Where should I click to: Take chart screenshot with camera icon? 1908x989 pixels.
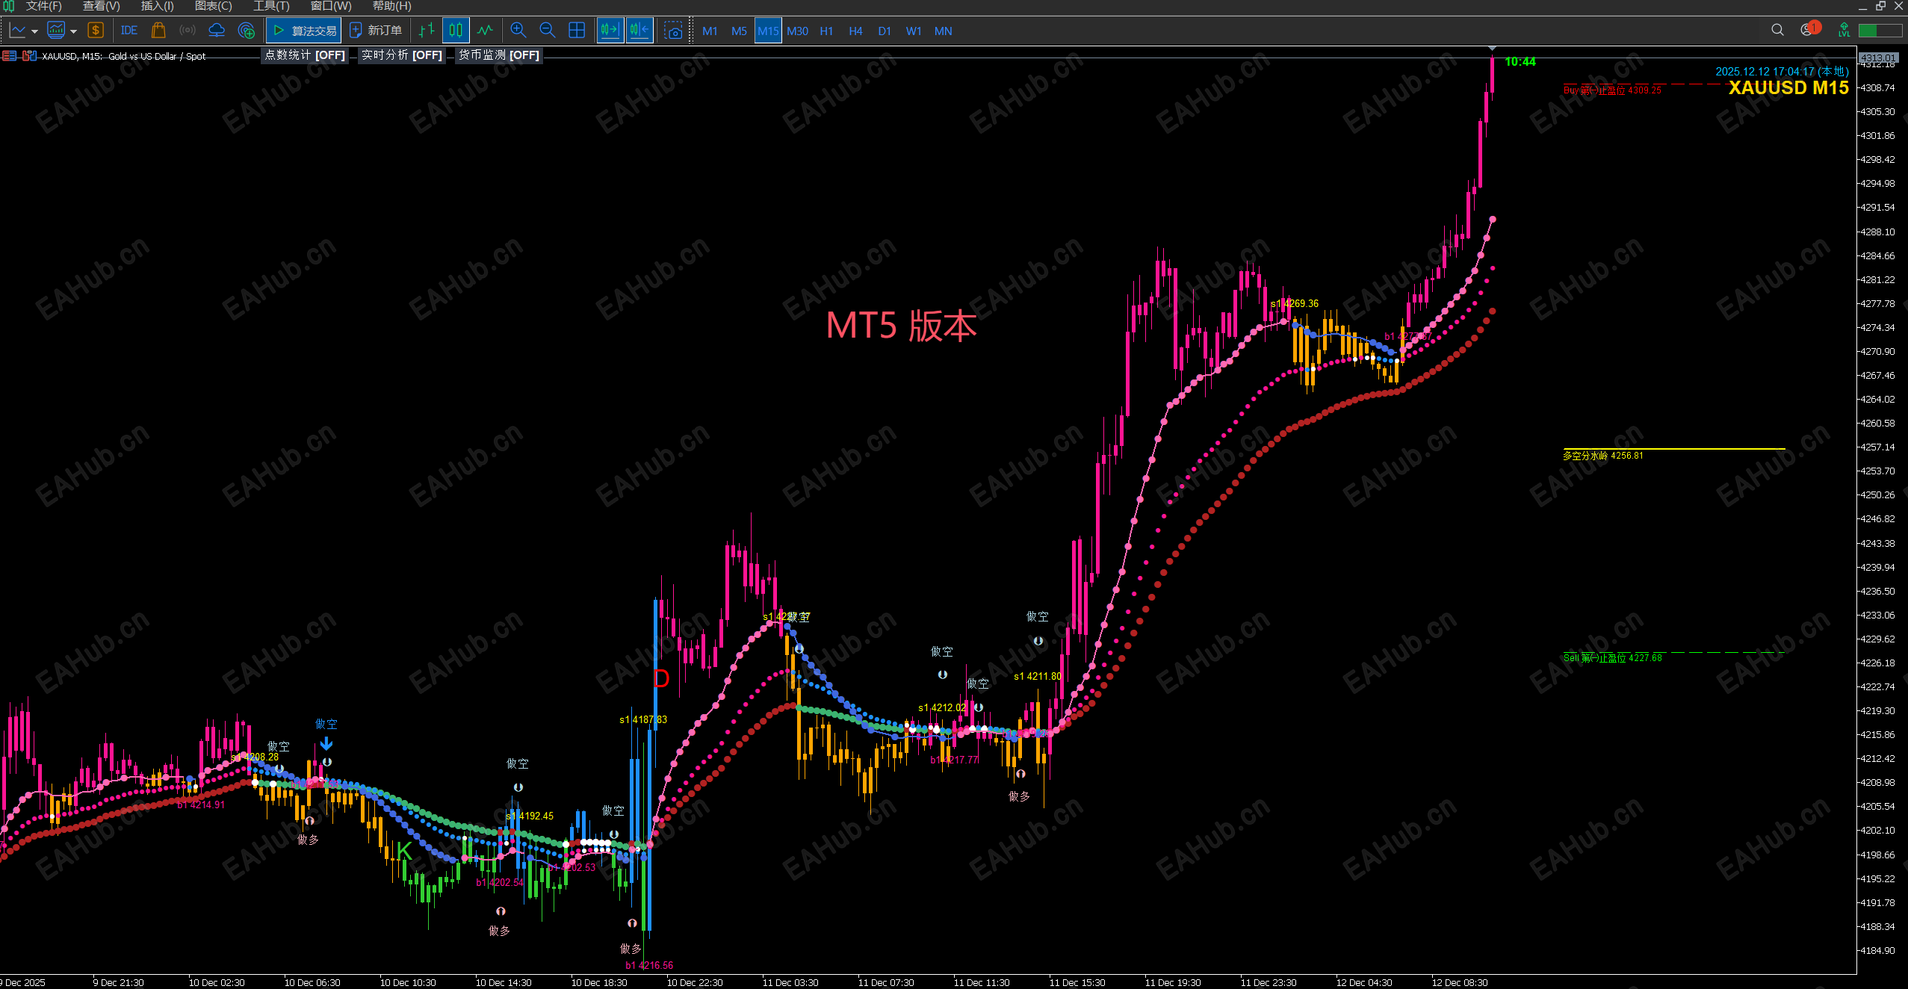[x=673, y=31]
